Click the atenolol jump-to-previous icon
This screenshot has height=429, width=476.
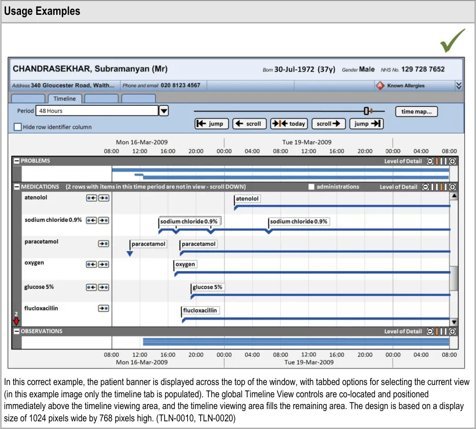(x=91, y=197)
